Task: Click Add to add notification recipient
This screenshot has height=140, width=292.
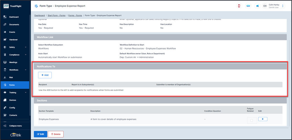Action: 45,75
